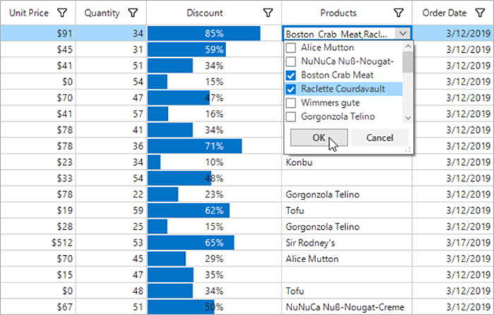This screenshot has height=315, width=494.
Task: Open the Unit Price column filter icon
Action: 62,13
